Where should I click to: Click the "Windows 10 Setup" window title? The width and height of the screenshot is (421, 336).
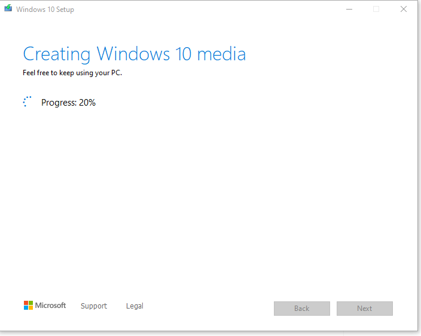(x=45, y=10)
